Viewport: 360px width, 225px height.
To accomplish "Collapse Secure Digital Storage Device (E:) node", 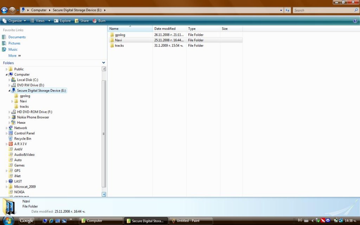I will pos(9,90).
